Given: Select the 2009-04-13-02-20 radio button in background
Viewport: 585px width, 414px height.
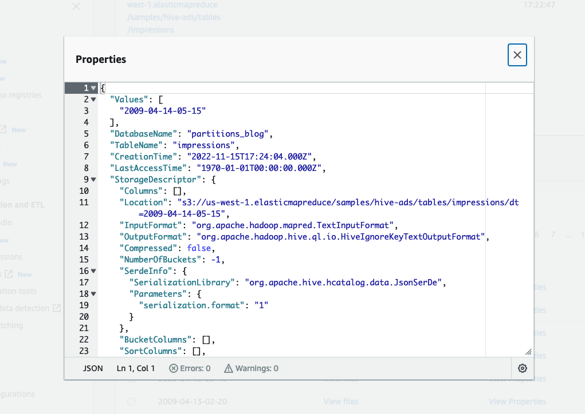Looking at the screenshot, I should [x=131, y=402].
